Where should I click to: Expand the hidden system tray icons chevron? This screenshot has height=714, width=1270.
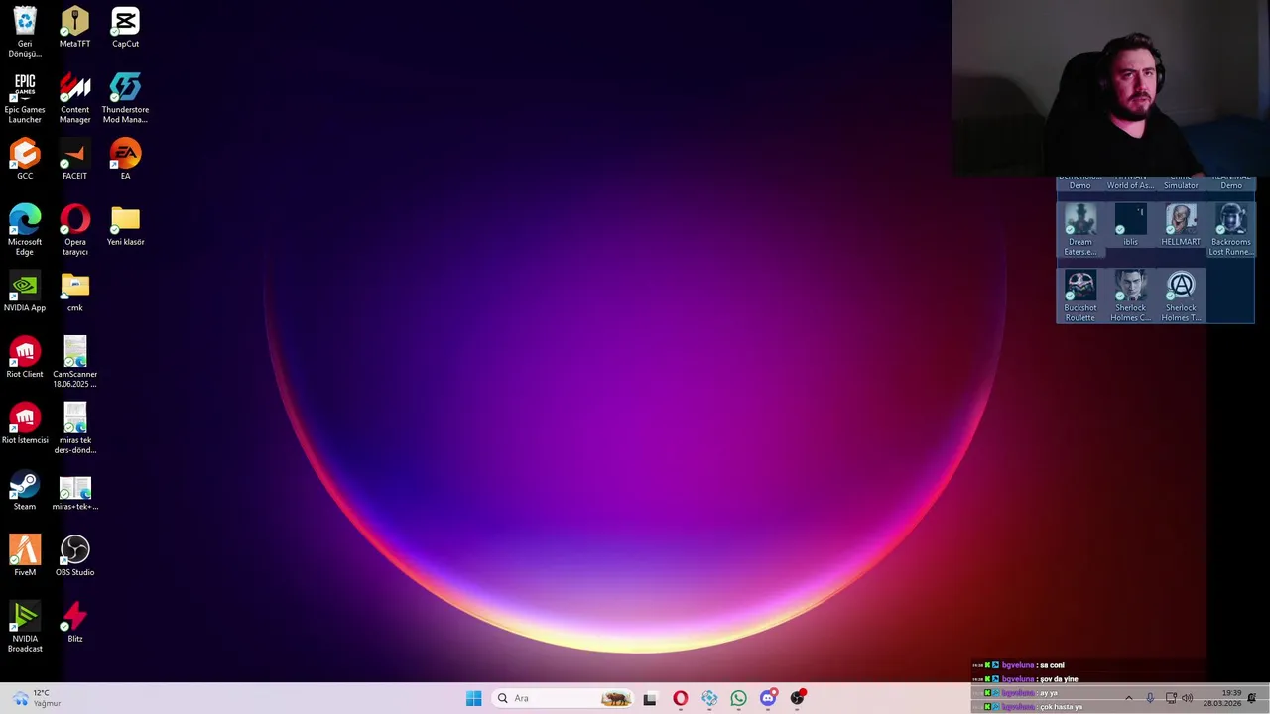[x=1128, y=698]
